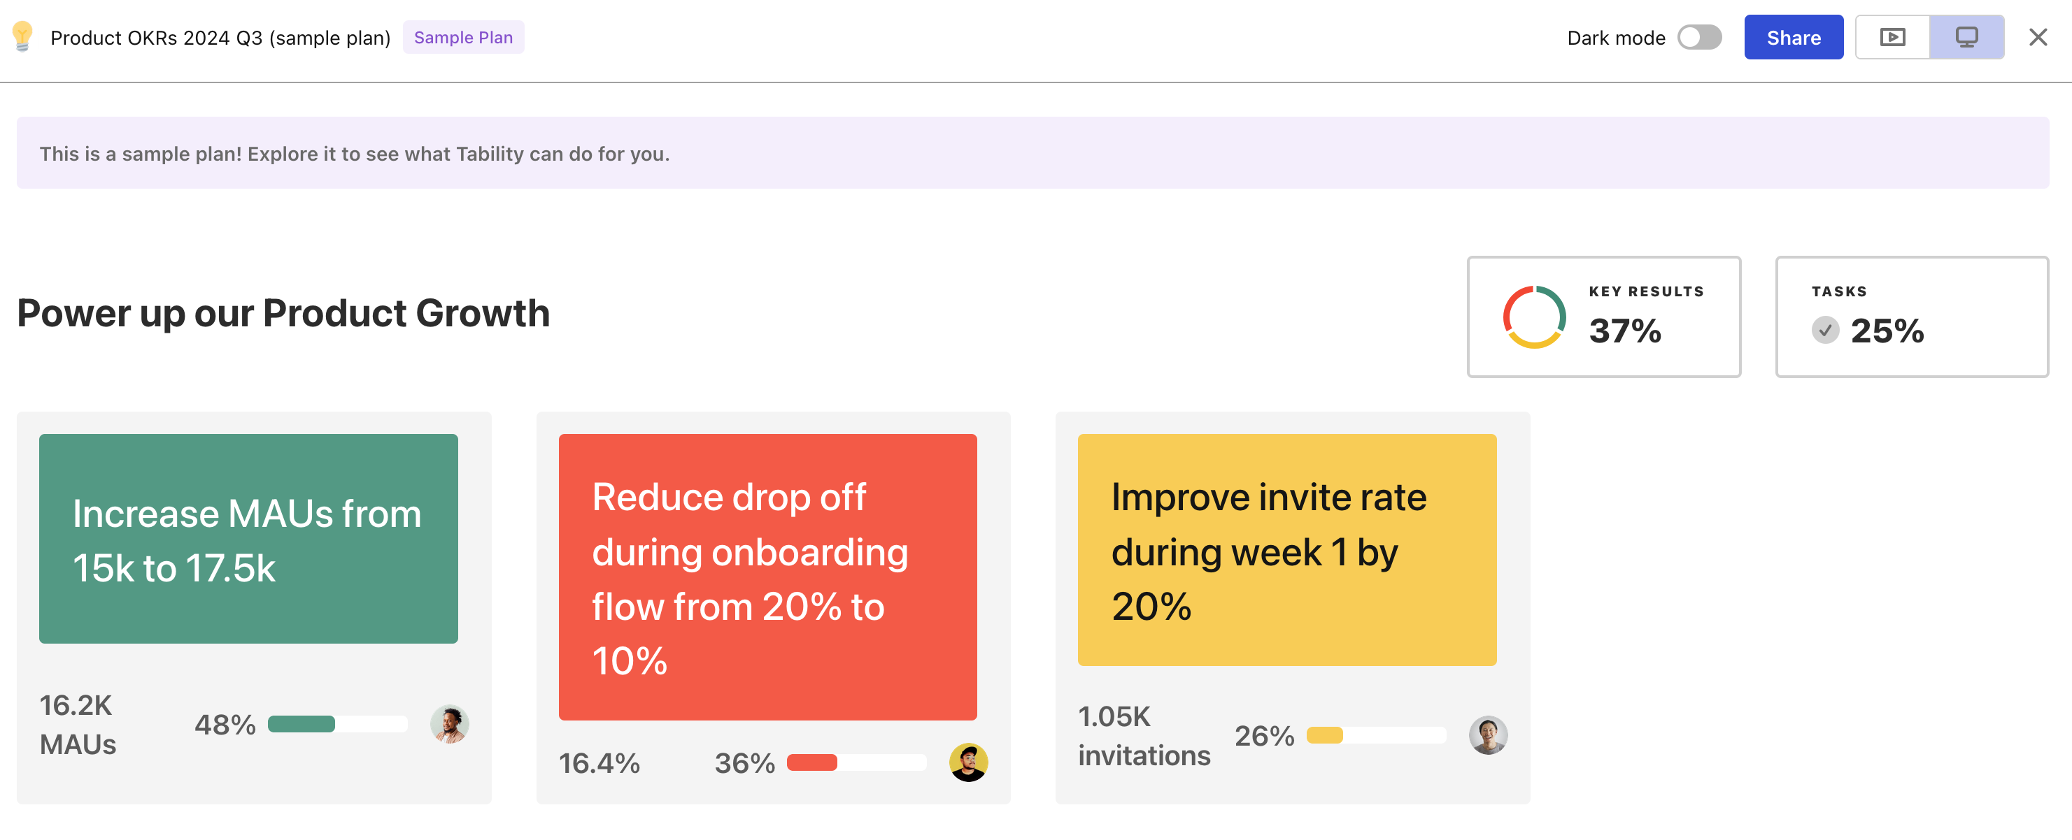Click the 26% yellow progress bar
The width and height of the screenshot is (2072, 840).
pos(1375,734)
